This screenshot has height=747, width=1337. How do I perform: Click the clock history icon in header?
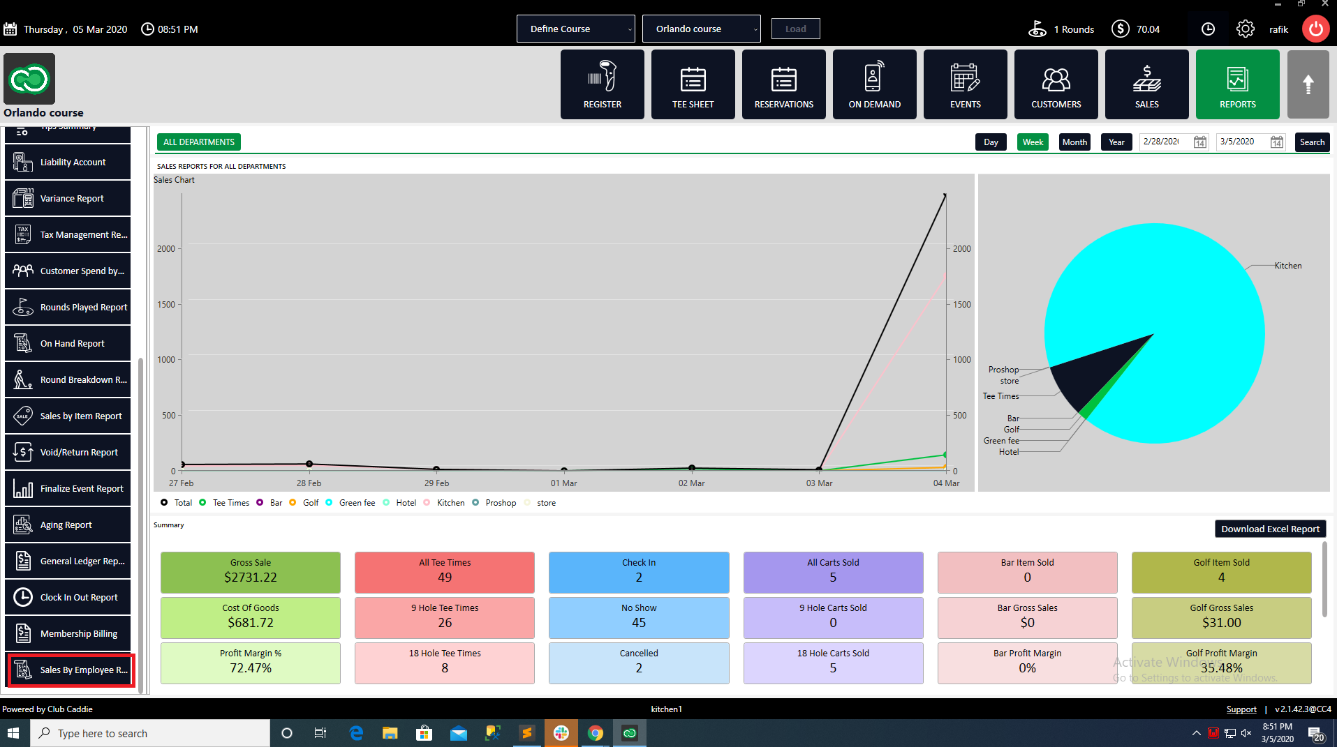point(1208,29)
